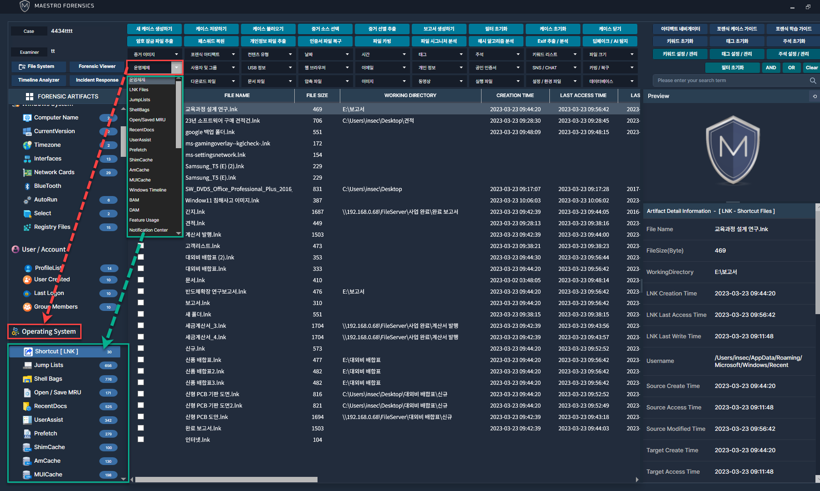The image size is (820, 491).
Task: Click the Computer Name artifact icon
Action: pos(27,118)
